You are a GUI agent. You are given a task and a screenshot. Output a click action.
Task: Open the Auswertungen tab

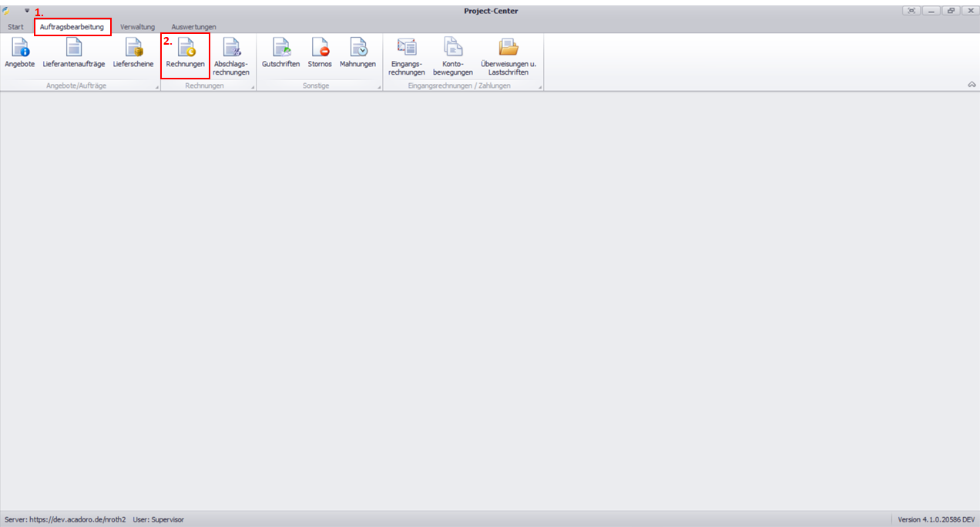click(x=193, y=27)
